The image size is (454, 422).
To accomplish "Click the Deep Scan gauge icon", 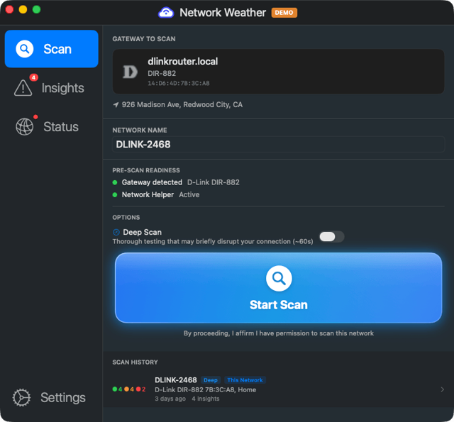I will click(116, 232).
